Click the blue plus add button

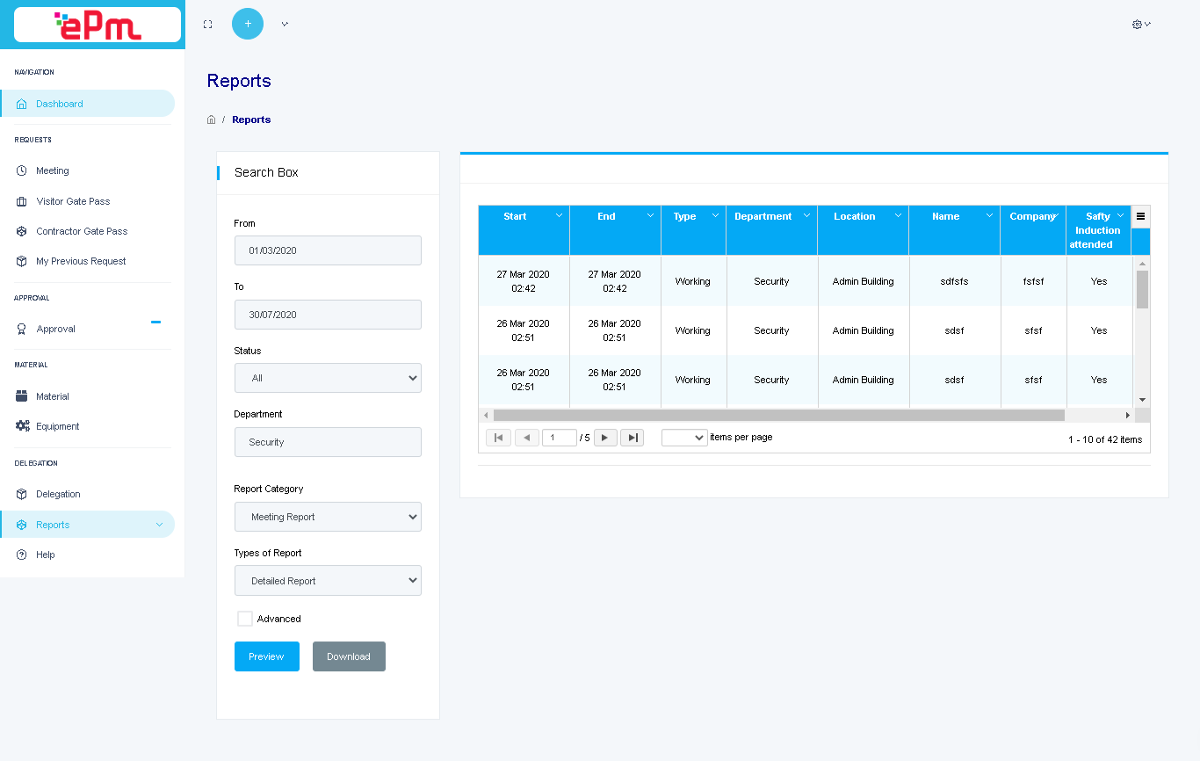tap(248, 24)
